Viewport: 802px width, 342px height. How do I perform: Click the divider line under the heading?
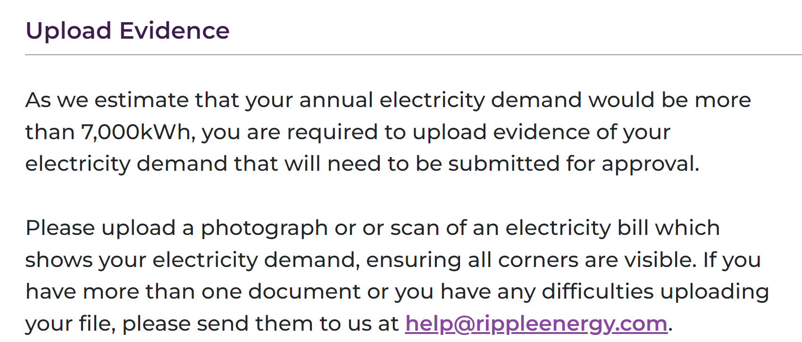pyautogui.click(x=413, y=55)
